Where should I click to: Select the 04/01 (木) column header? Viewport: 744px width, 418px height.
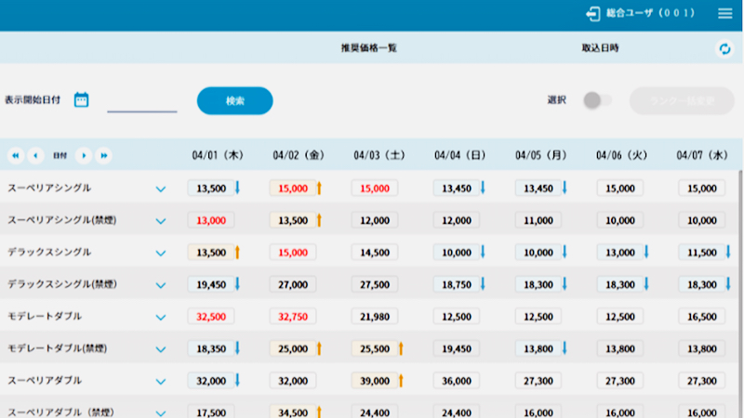tap(217, 155)
